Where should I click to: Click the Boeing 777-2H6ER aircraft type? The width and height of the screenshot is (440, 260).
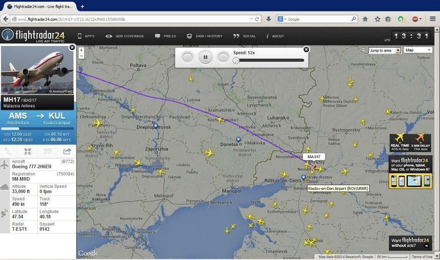(x=32, y=167)
